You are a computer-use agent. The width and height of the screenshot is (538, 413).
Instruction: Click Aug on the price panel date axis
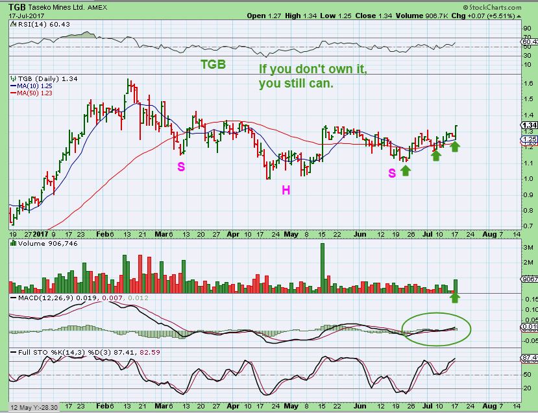pyautogui.click(x=489, y=235)
